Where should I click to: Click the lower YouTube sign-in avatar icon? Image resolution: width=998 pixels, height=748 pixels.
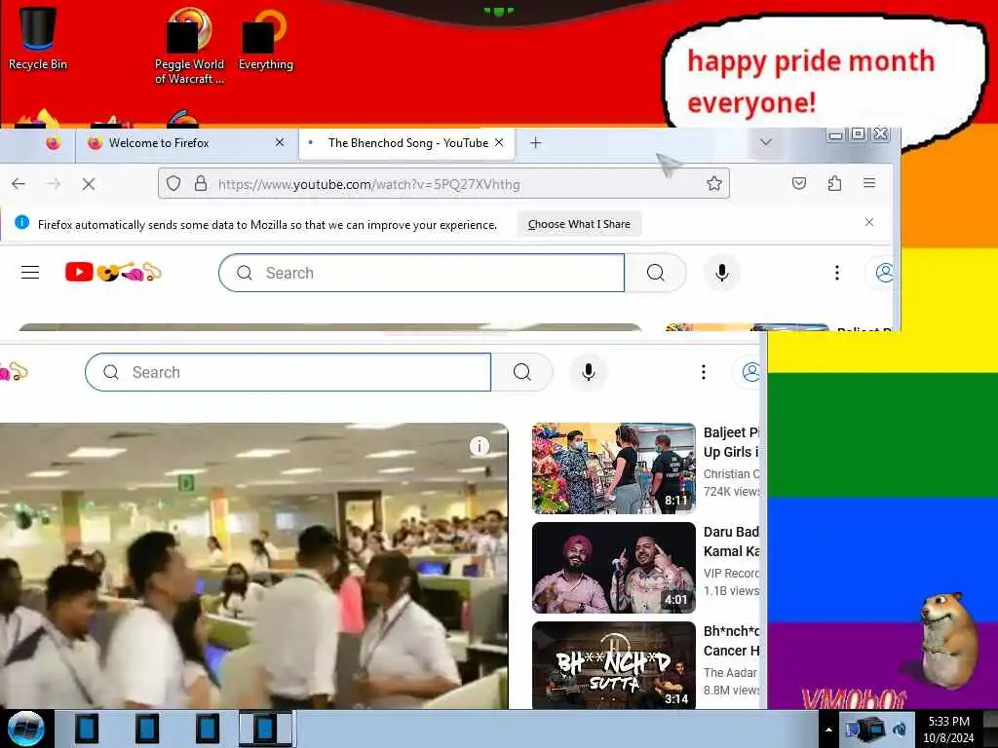749,372
